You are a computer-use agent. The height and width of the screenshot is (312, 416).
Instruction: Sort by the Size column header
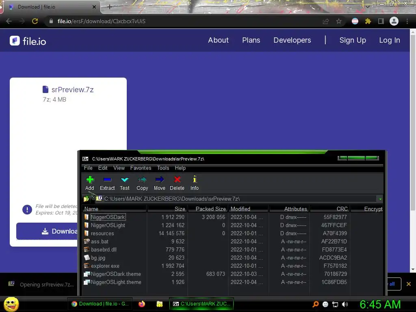(167, 209)
